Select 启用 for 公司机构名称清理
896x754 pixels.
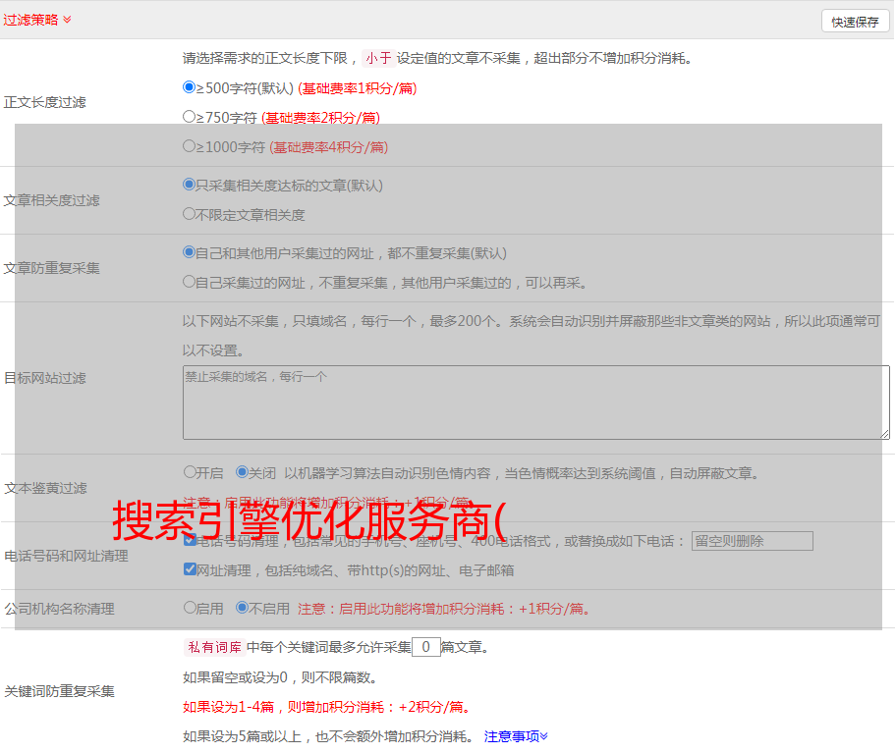[x=190, y=608]
